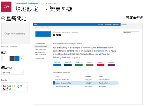
Task: Click the Name column header in the list
Action: coord(57,77)
